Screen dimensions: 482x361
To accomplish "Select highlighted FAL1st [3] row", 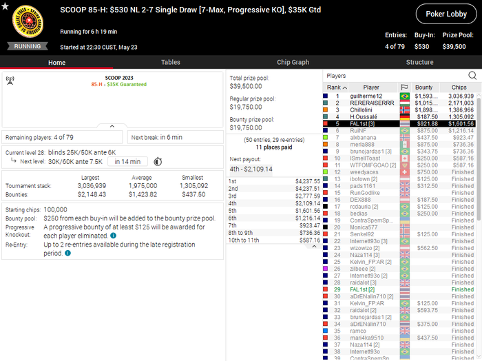I will click(399, 123).
